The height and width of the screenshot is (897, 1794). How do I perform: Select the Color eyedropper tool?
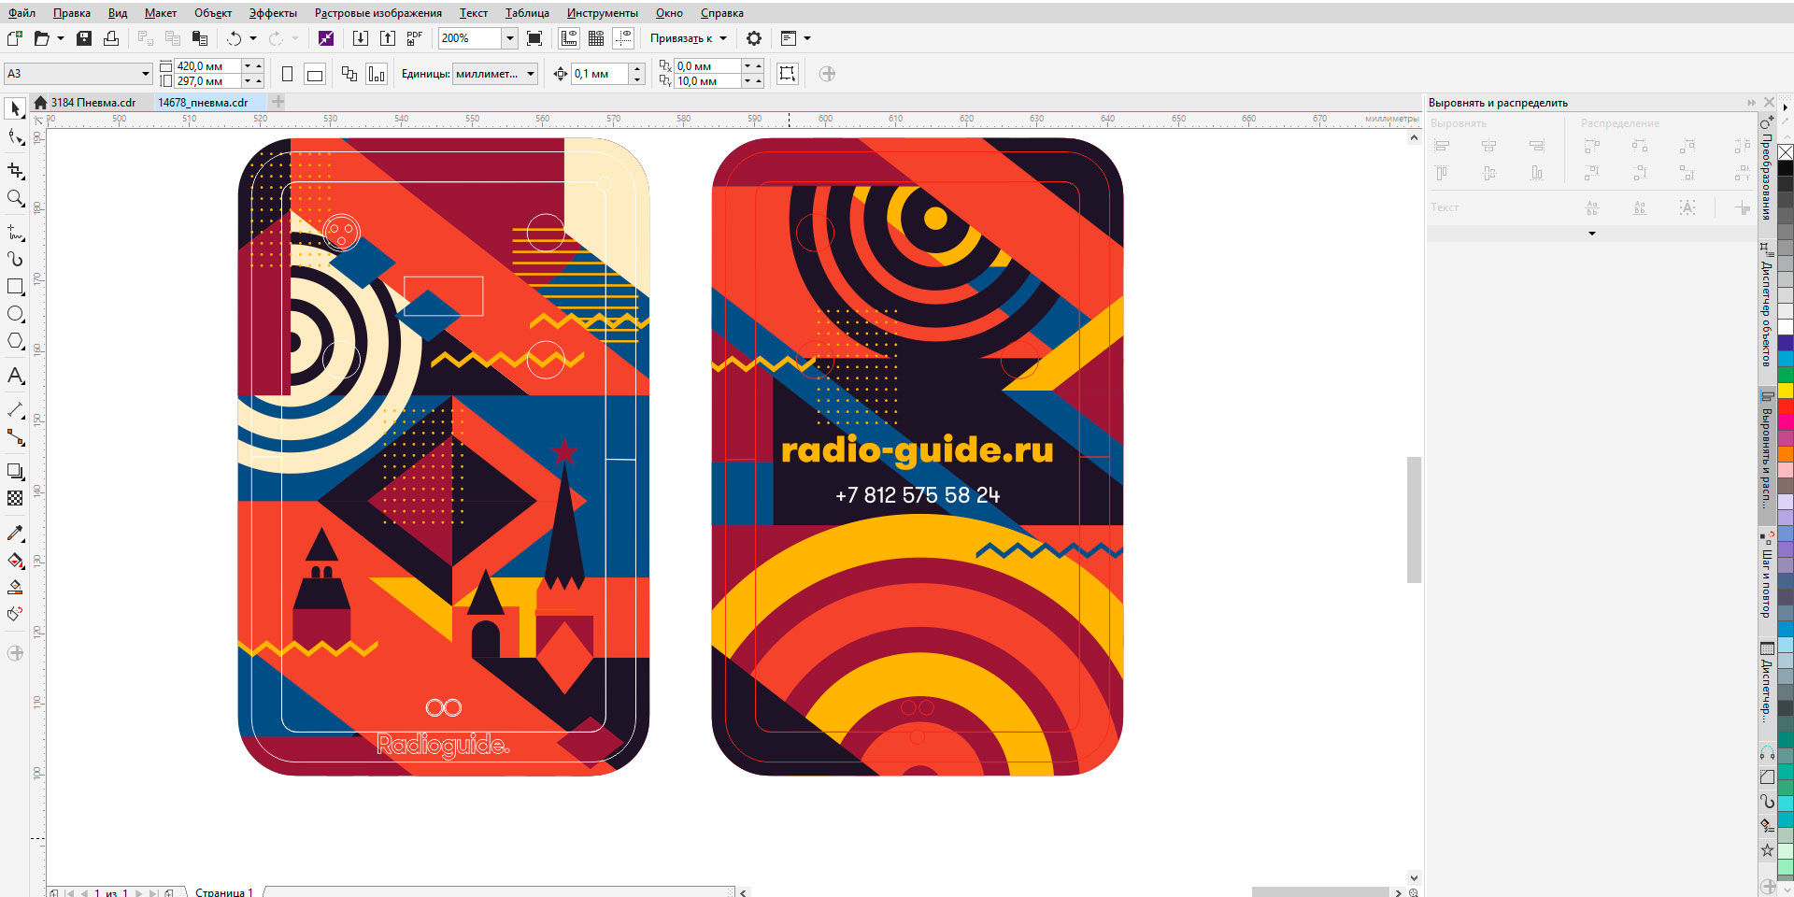pos(15,534)
